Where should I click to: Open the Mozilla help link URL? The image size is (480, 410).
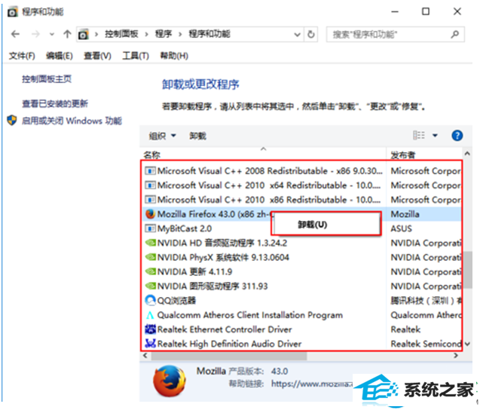point(312,384)
